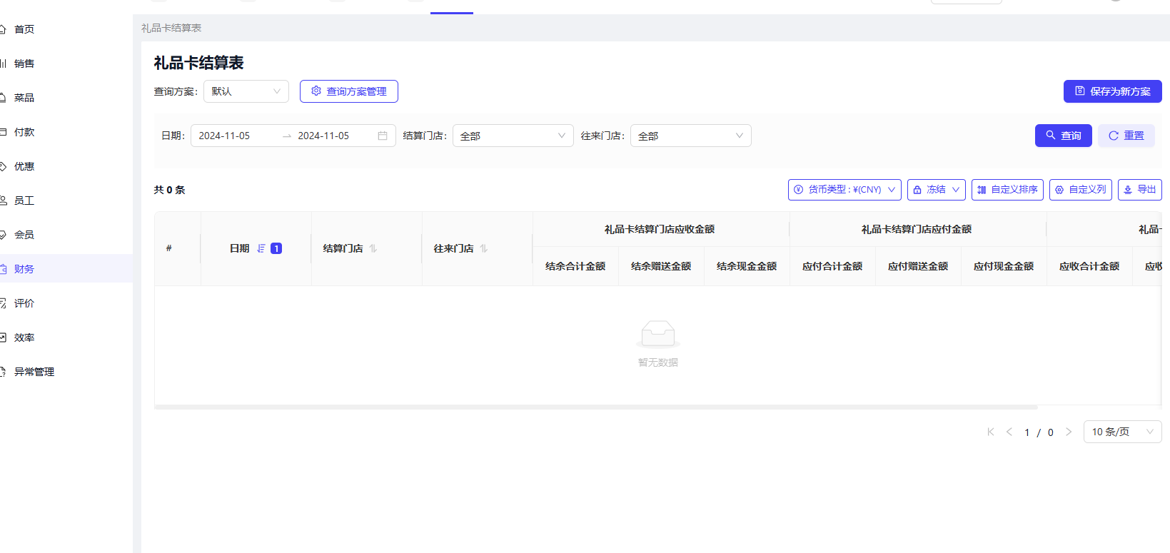Click the save icon in 保存为新方案
This screenshot has width=1170, height=553.
point(1080,91)
